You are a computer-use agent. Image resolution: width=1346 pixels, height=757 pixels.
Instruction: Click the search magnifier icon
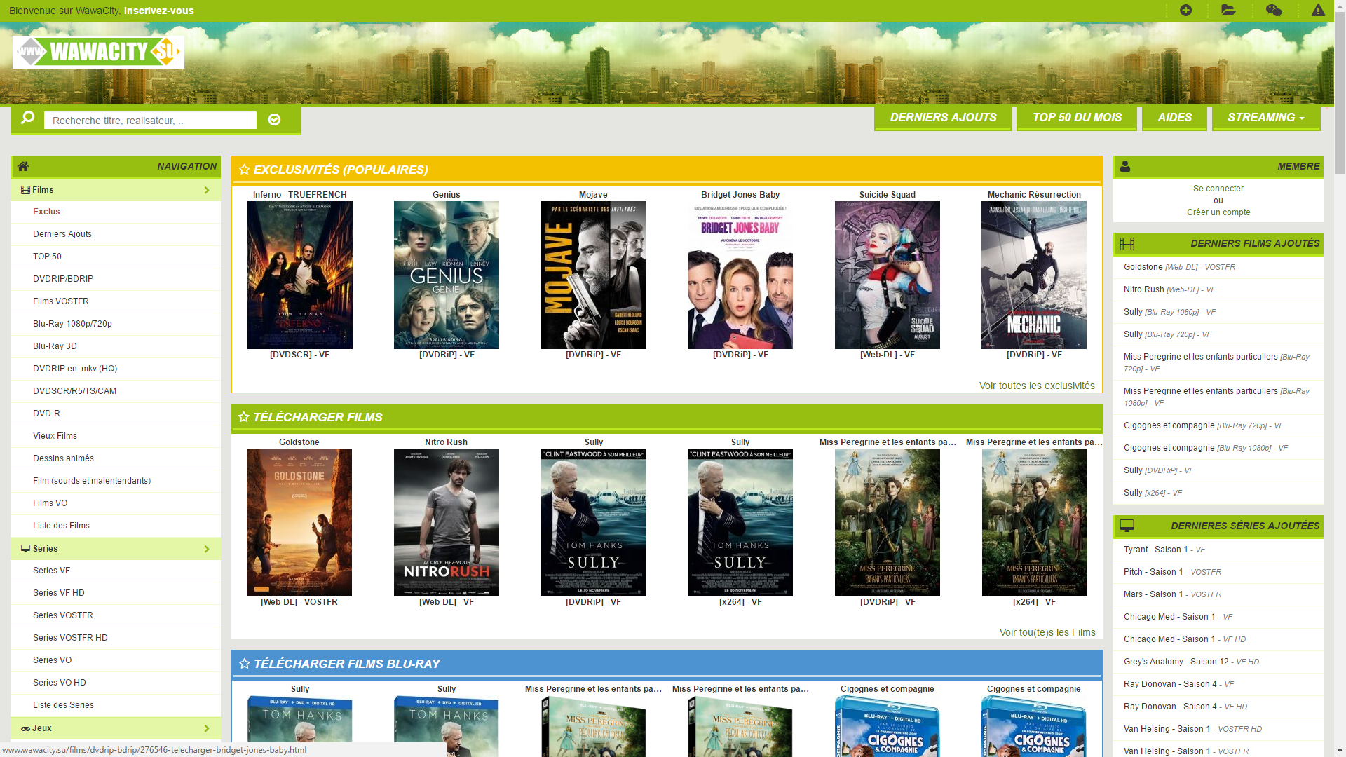click(x=28, y=118)
